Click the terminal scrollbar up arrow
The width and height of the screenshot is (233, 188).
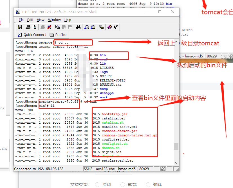(x=176, y=42)
